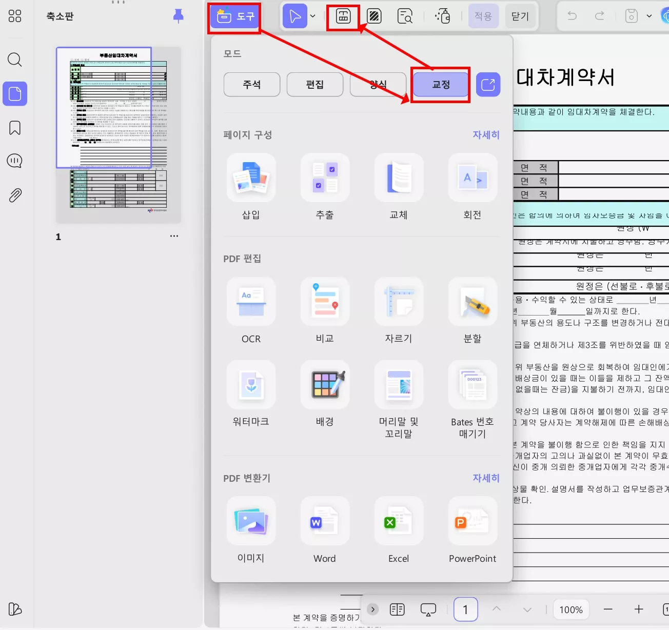Click the undo icon in the toolbar
Image resolution: width=669 pixels, height=630 pixels.
click(572, 16)
